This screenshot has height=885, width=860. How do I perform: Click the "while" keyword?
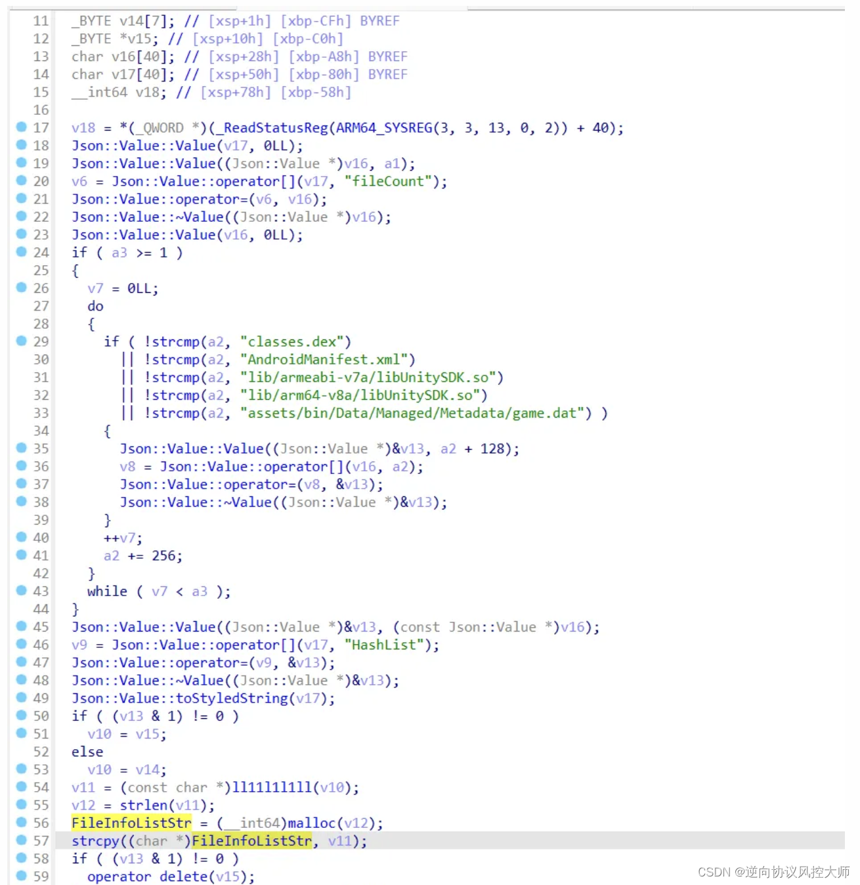(107, 591)
